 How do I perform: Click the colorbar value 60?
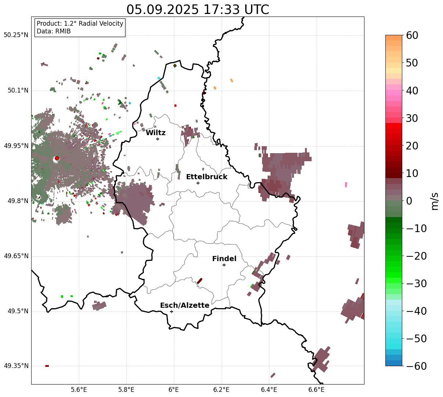point(411,35)
